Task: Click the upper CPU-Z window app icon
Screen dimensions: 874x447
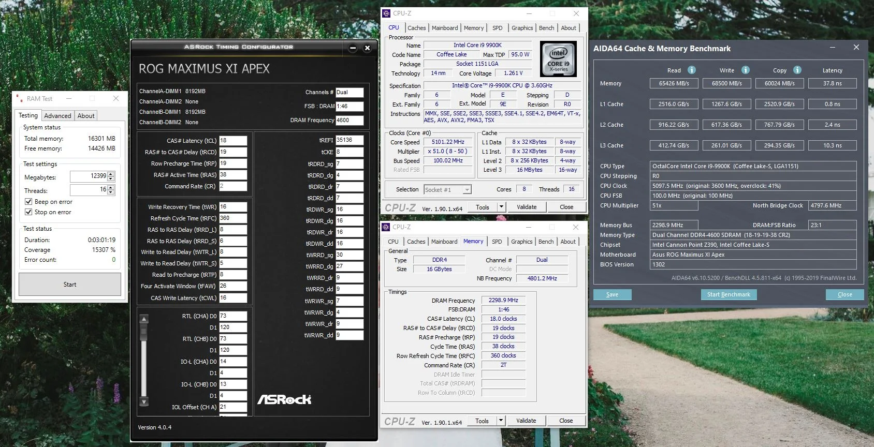Action: (386, 13)
